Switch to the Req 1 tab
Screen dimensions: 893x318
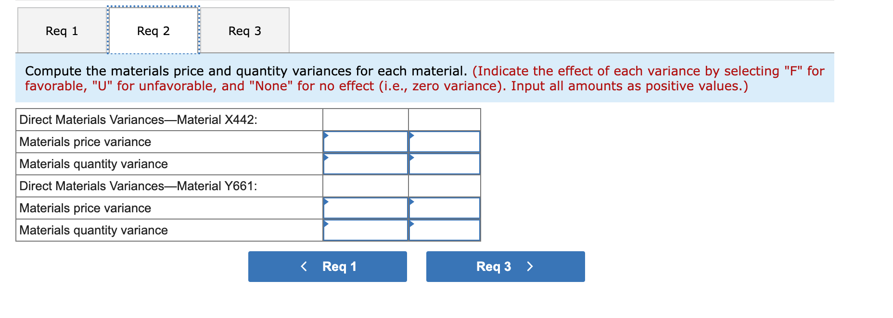point(61,30)
